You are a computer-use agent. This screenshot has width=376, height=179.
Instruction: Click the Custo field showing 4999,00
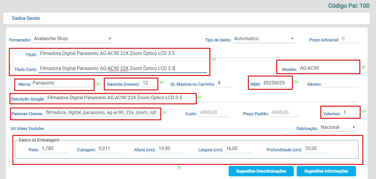213,113
